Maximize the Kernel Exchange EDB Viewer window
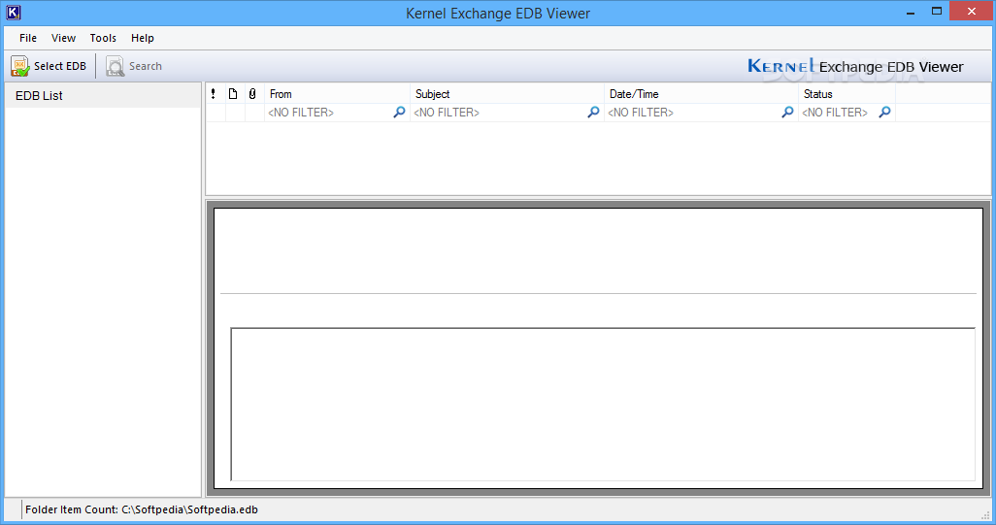The height and width of the screenshot is (525, 996). pos(936,12)
